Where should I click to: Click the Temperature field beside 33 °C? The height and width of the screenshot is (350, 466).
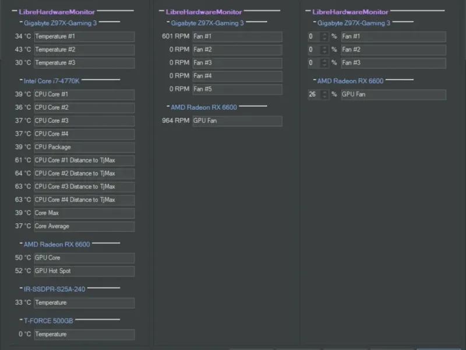tap(84, 303)
